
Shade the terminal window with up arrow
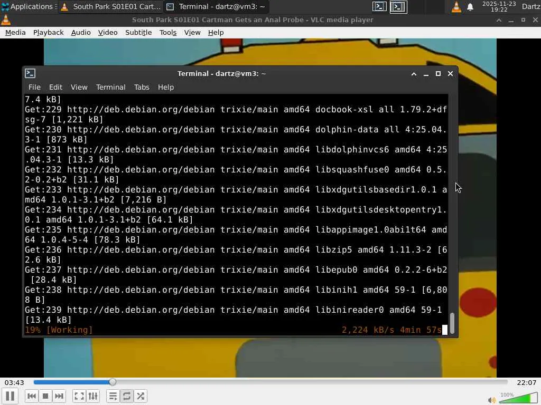pos(414,74)
